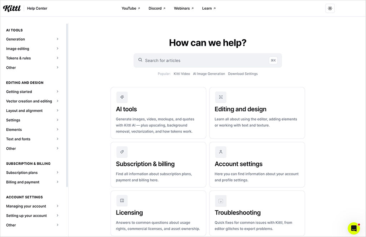The height and width of the screenshot is (237, 366).
Task: Open popular topic AI Image Generation
Action: click(209, 74)
